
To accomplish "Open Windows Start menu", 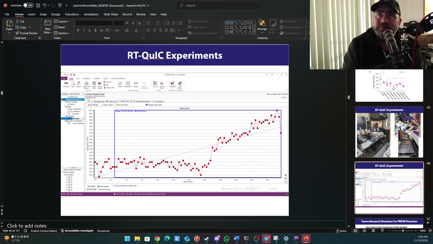I will point(127,239).
